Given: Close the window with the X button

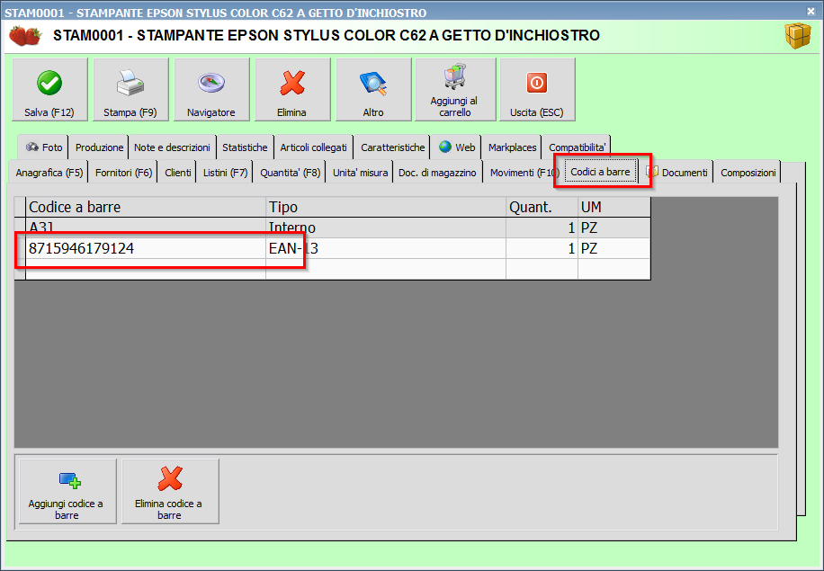Looking at the screenshot, I should coord(811,11).
